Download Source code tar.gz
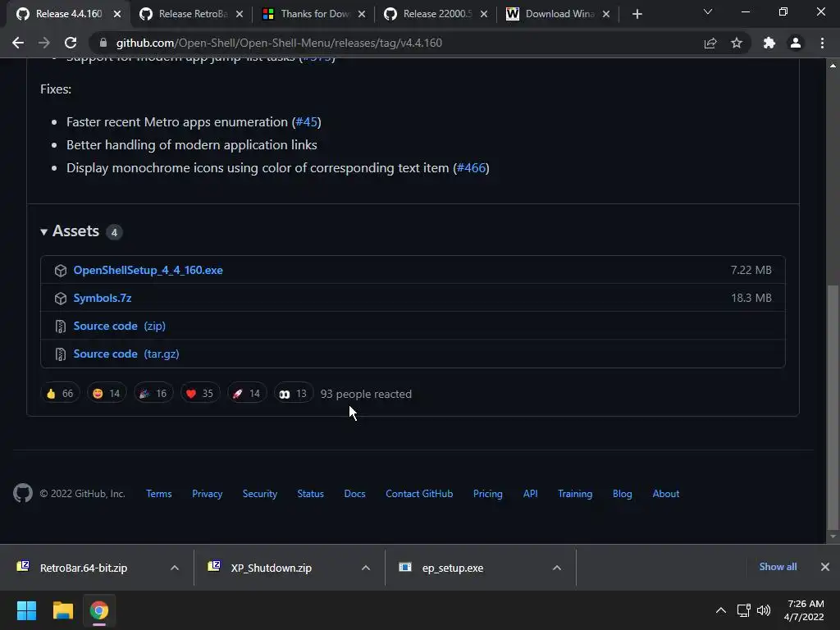This screenshot has height=630, width=840. point(126,354)
